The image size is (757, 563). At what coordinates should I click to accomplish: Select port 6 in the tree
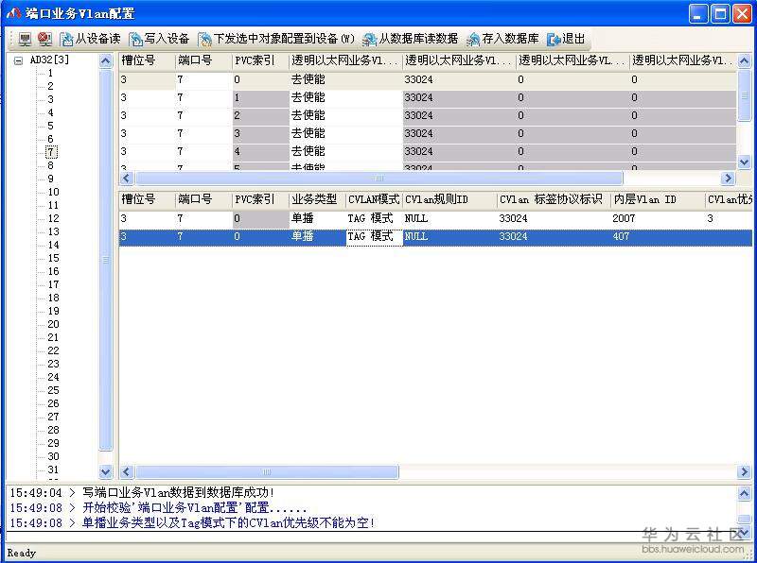point(50,139)
